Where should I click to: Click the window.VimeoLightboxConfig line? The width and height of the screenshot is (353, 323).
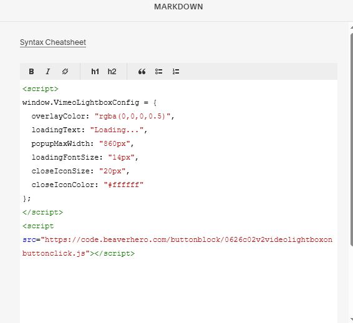click(x=89, y=103)
